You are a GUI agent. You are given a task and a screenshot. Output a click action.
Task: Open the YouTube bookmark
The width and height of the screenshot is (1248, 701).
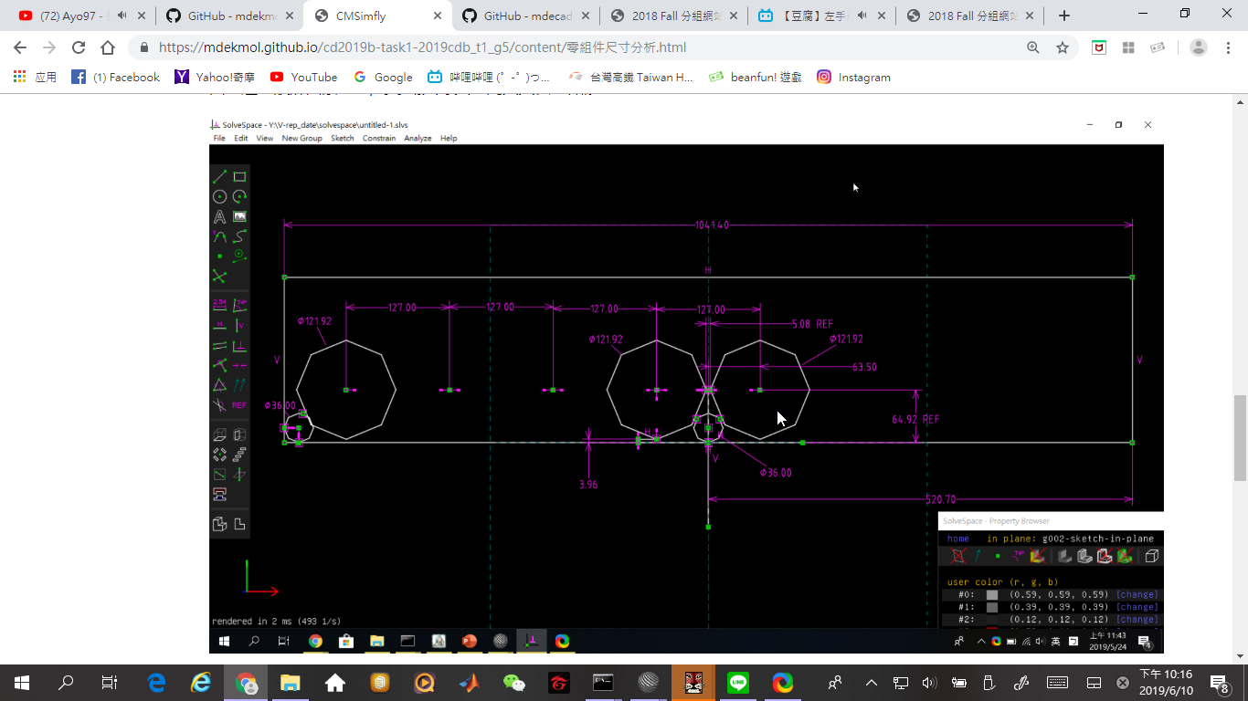click(303, 78)
